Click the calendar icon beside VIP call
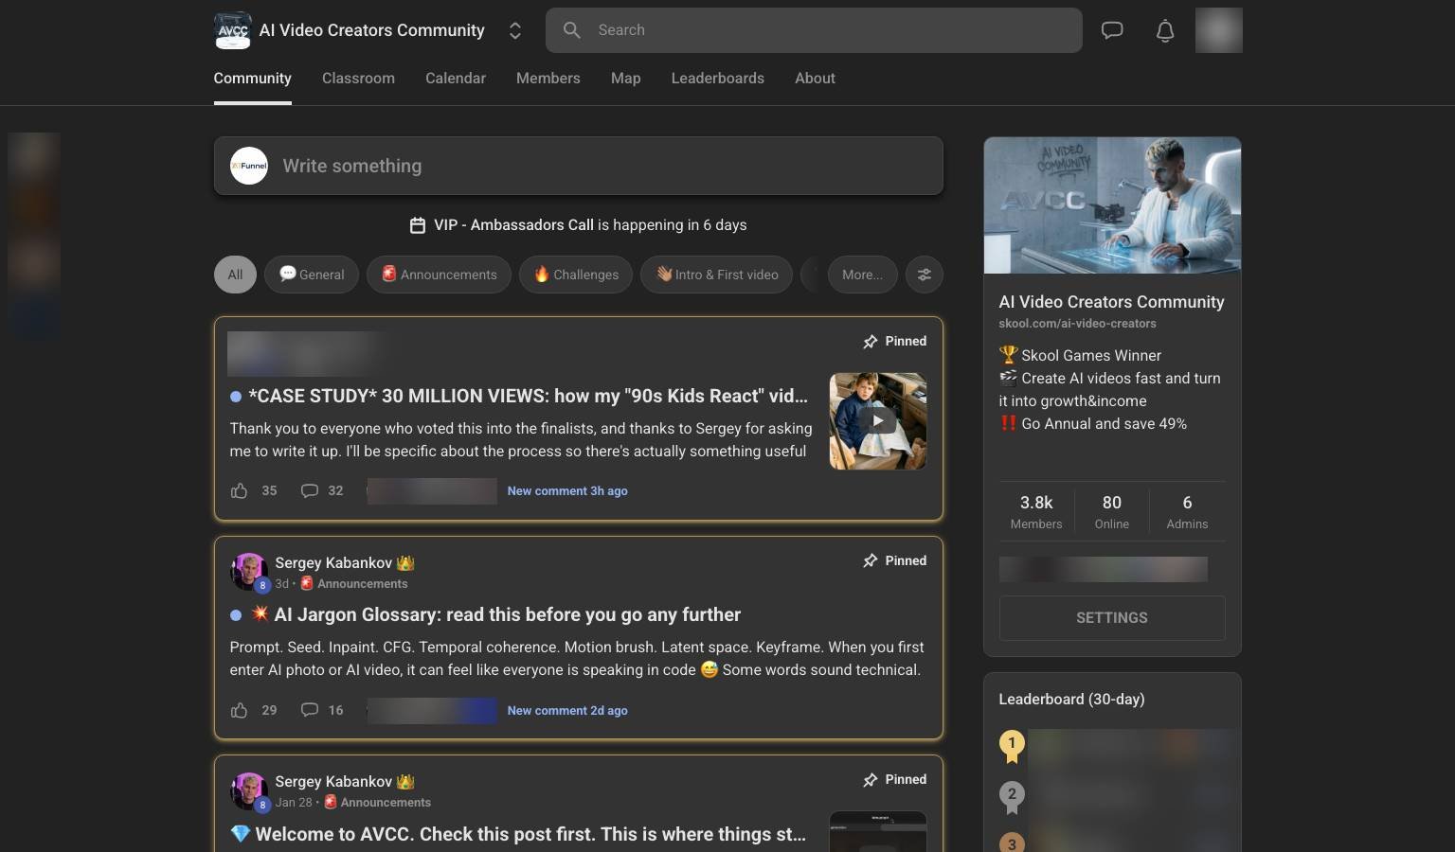The image size is (1455, 852). [x=418, y=225]
